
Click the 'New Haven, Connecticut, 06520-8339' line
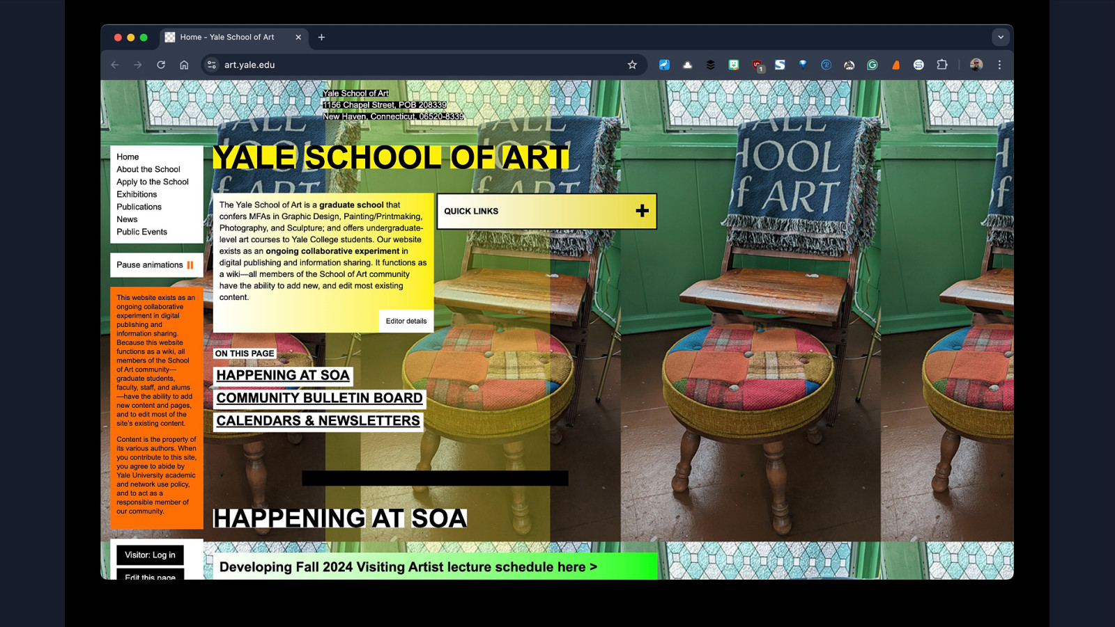click(393, 117)
